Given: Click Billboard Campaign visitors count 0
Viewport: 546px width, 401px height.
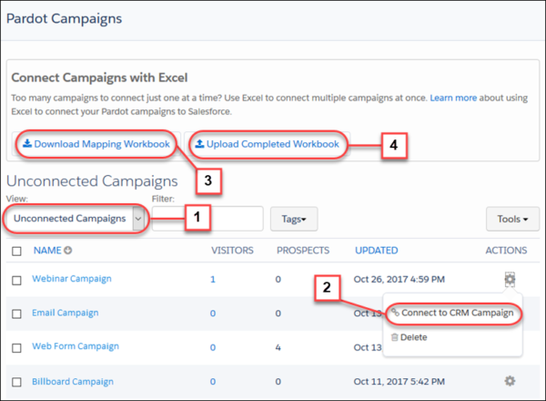Looking at the screenshot, I should pyautogui.click(x=213, y=382).
